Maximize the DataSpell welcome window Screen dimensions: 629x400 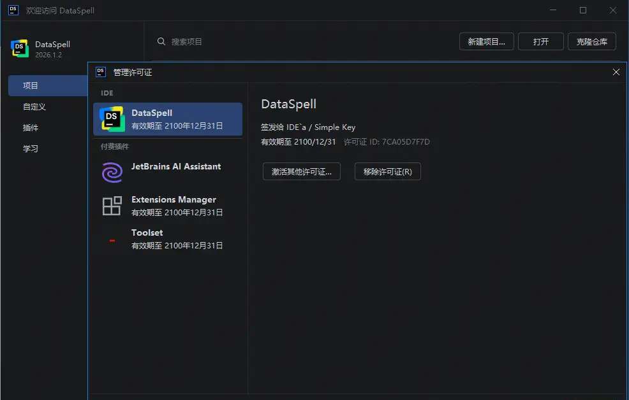coord(583,10)
